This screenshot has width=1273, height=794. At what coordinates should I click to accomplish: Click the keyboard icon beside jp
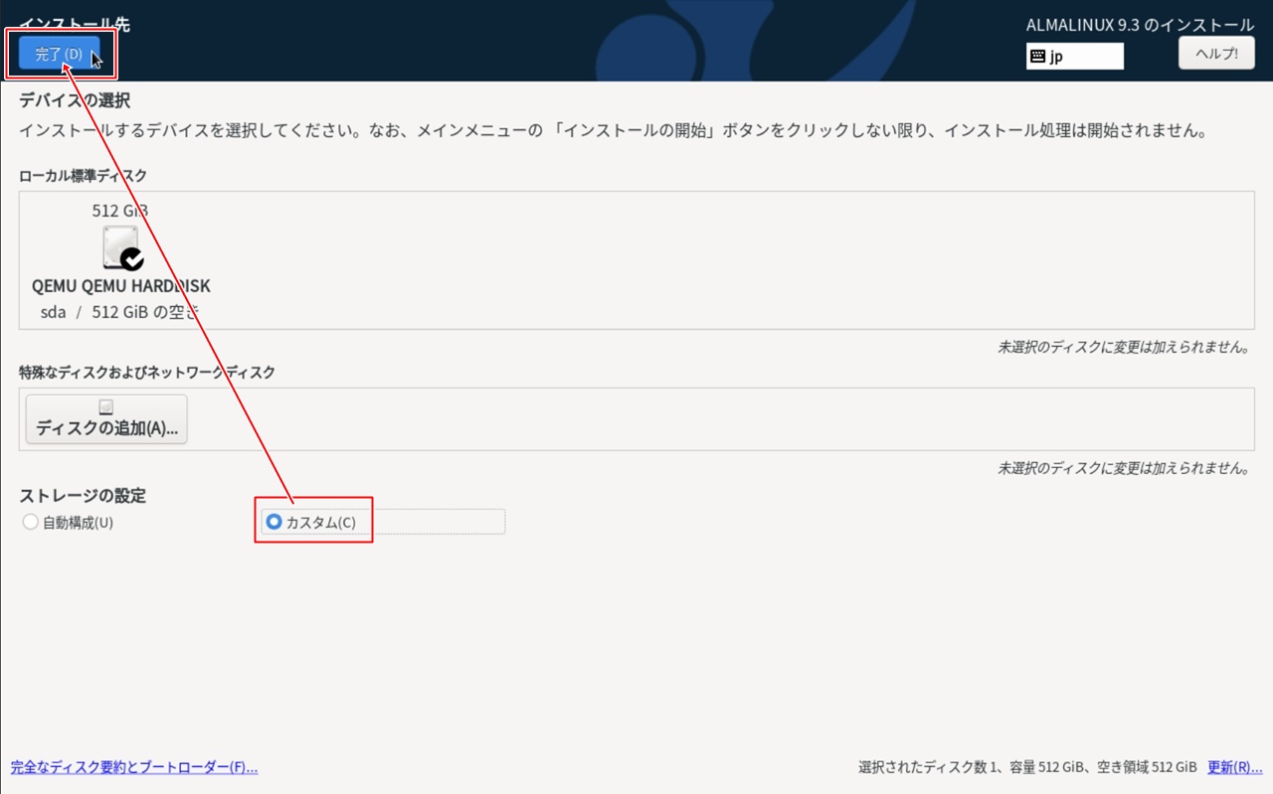tap(1037, 57)
